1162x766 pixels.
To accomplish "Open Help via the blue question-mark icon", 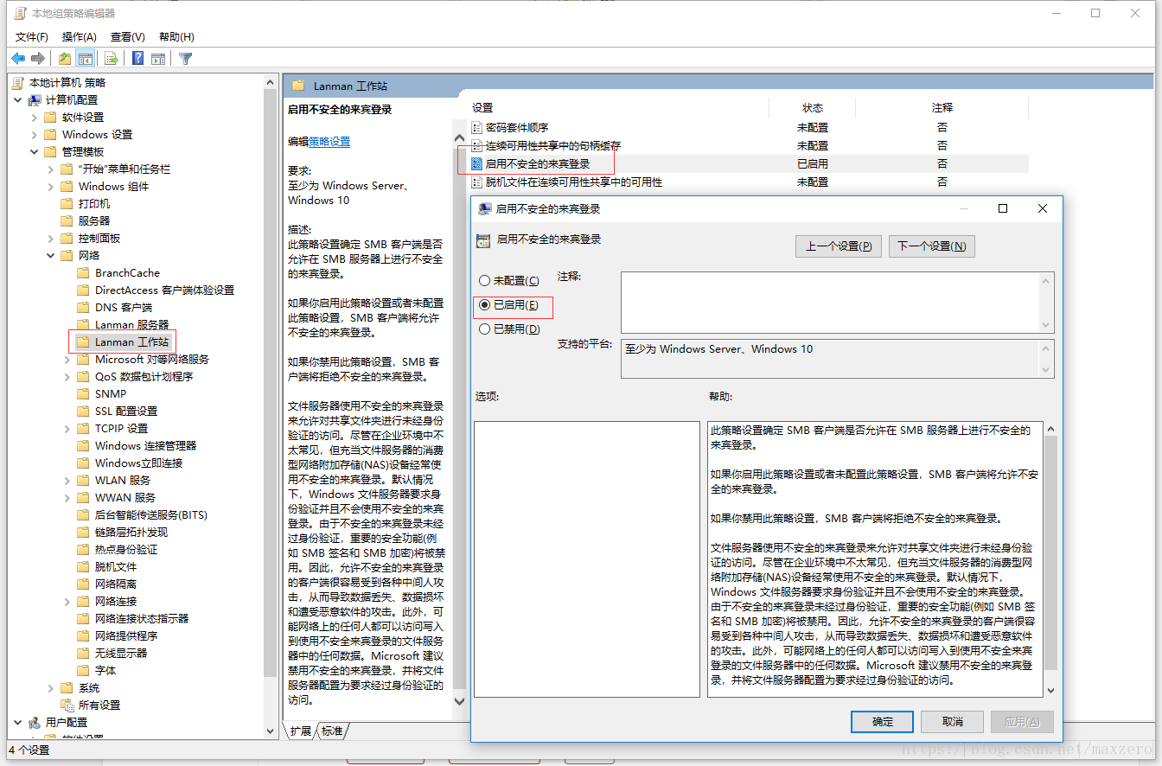I will 137,59.
